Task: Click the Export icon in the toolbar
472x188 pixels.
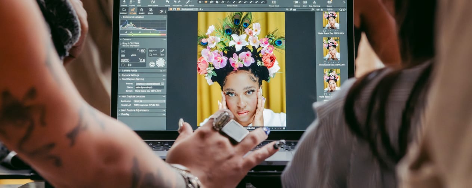Action: (x=131, y=2)
